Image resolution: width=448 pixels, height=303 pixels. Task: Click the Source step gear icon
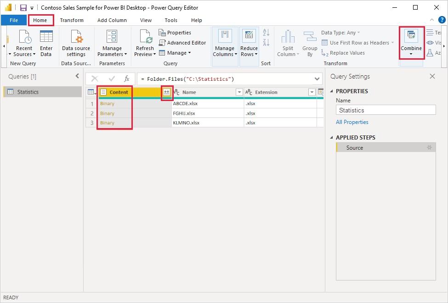pyautogui.click(x=430, y=148)
